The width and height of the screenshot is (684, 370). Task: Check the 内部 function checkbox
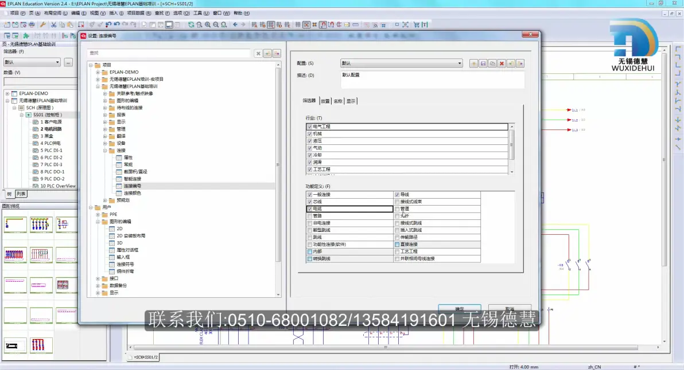coord(310,251)
